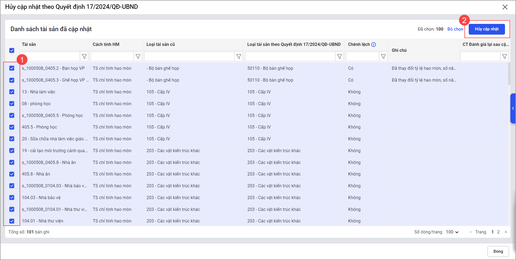Expand the blue side panel arrow
516x260 pixels.
click(513, 108)
